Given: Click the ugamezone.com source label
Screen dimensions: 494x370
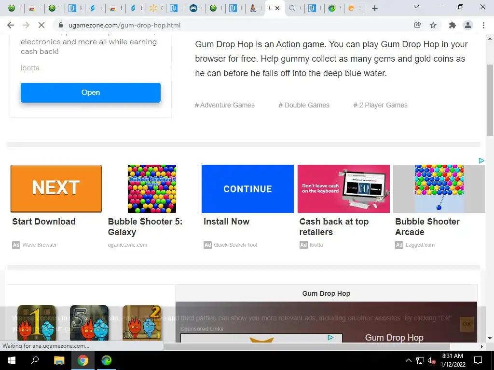Looking at the screenshot, I should pos(127,245).
